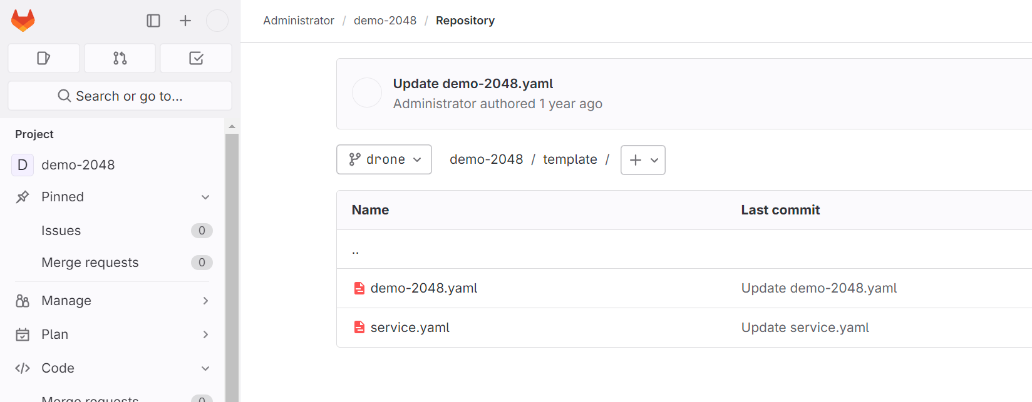Open the user avatar menu
Screen dimensions: 1032x402
pos(217,21)
